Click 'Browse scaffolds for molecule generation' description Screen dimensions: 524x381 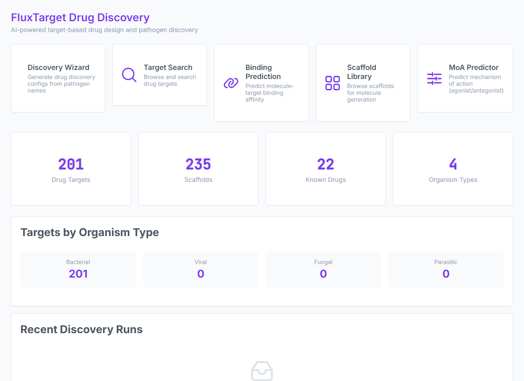(370, 93)
